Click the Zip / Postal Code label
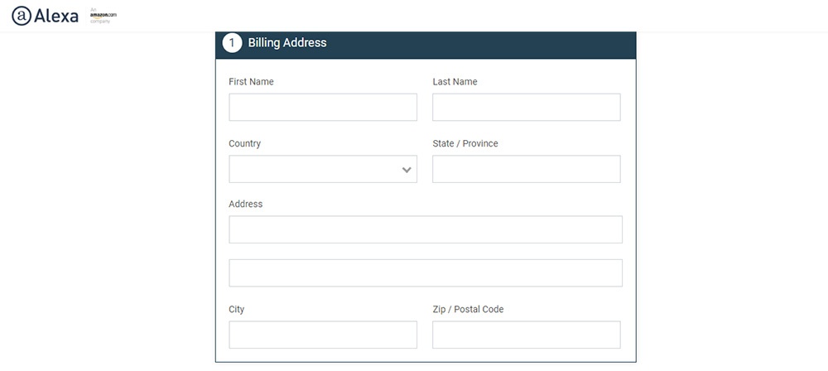 click(x=468, y=309)
